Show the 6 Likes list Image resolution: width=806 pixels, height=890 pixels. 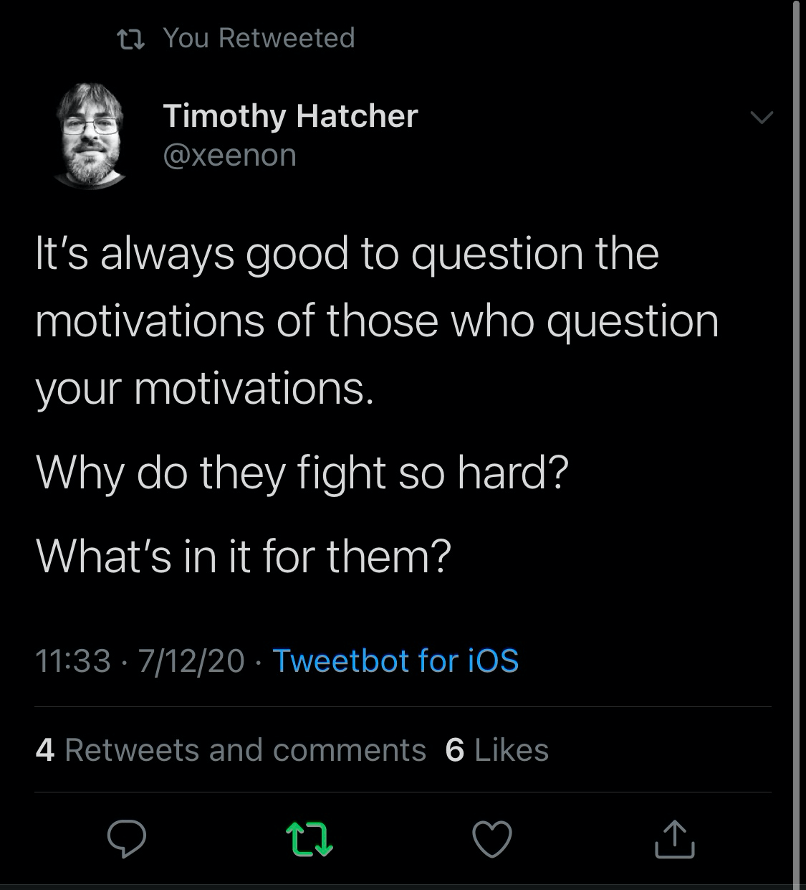[496, 750]
